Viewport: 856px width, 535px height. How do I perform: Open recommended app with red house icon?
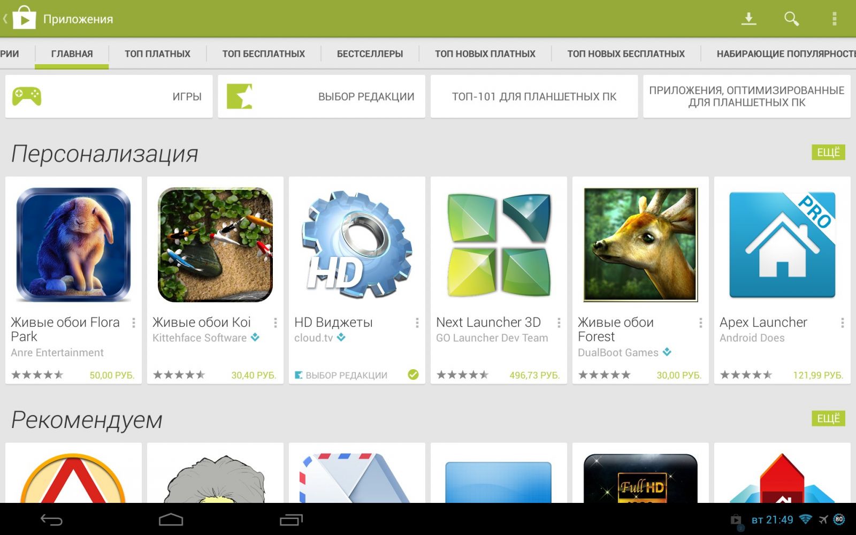click(782, 478)
